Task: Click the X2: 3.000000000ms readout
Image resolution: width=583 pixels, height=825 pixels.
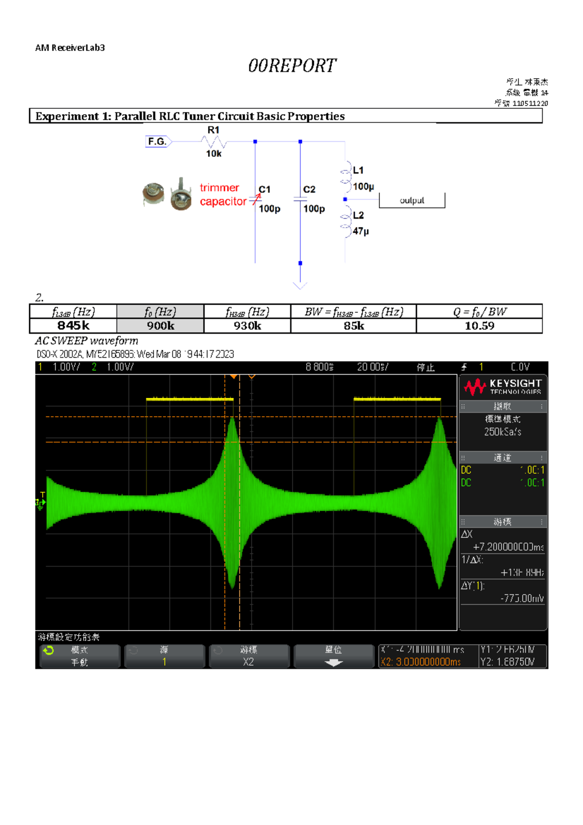Action: coord(421,662)
